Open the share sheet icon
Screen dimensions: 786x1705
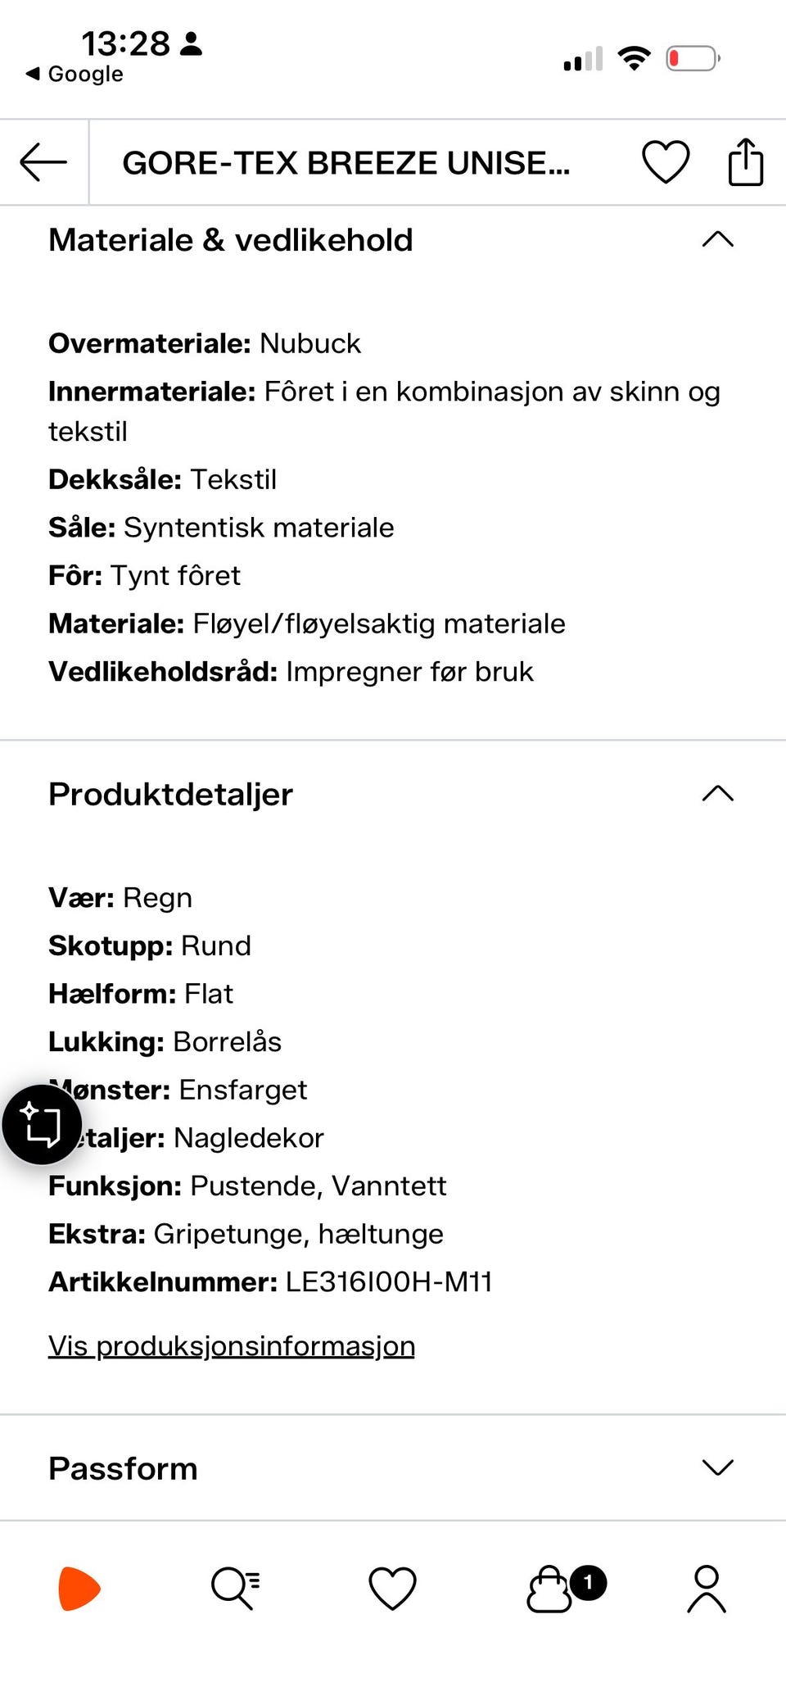[x=745, y=162]
